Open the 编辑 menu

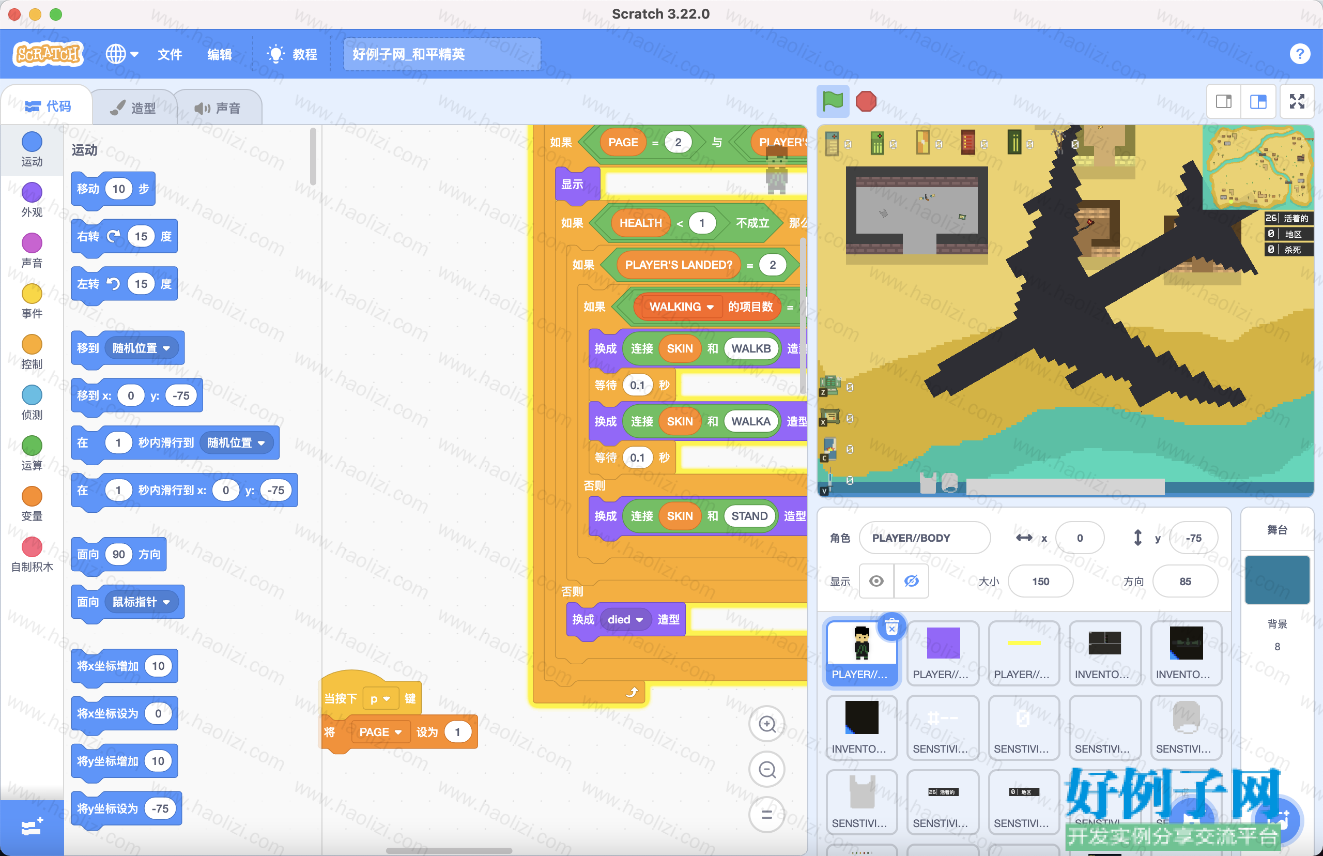click(x=220, y=54)
